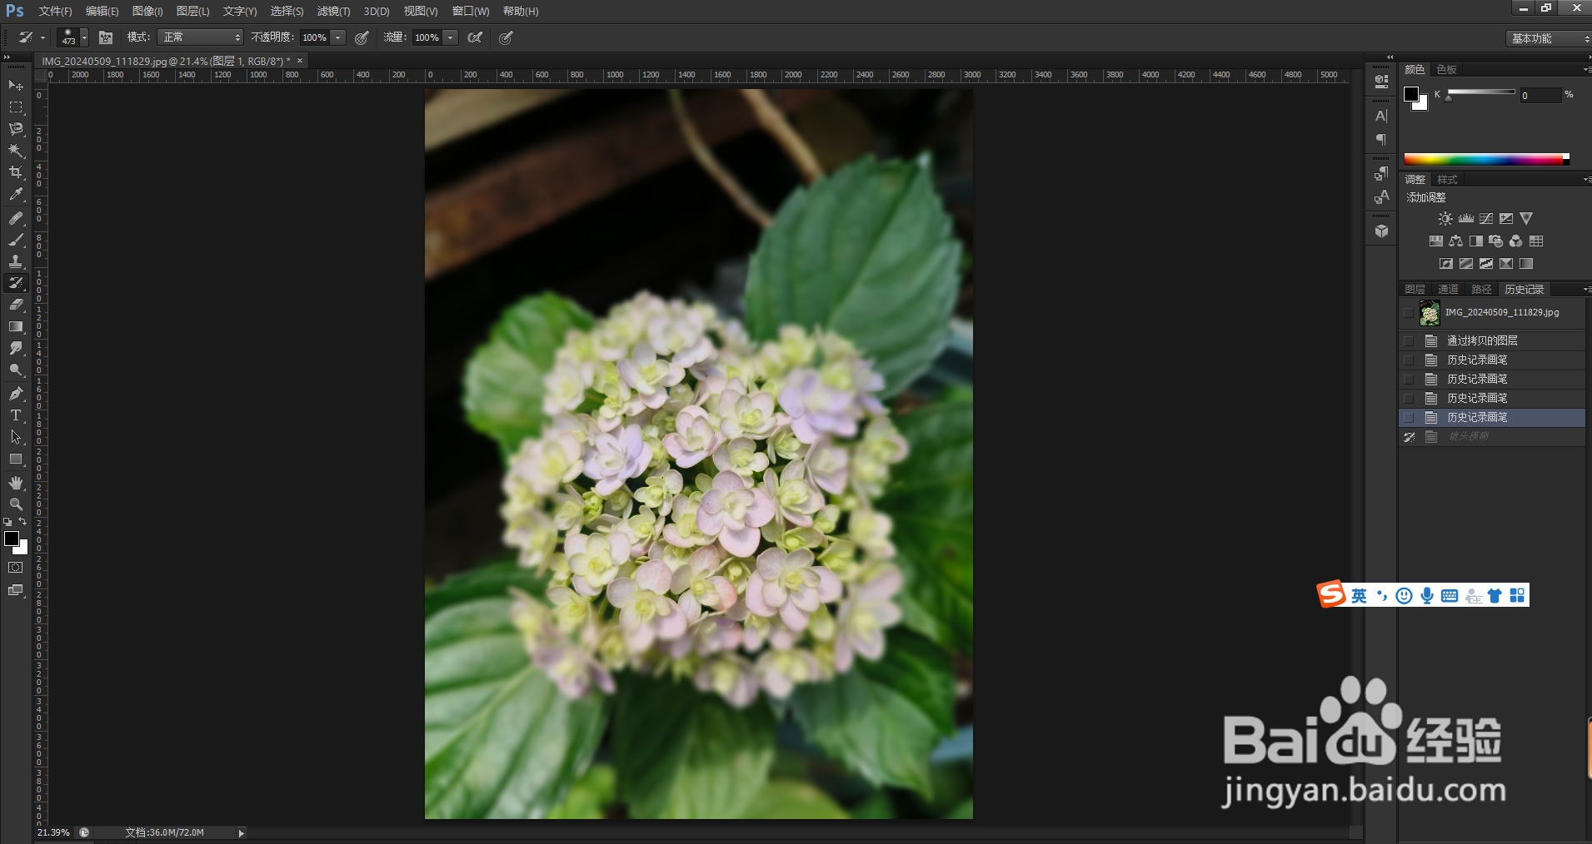Add a Hue/Saturation adjustment
The image size is (1592, 844).
1435,241
